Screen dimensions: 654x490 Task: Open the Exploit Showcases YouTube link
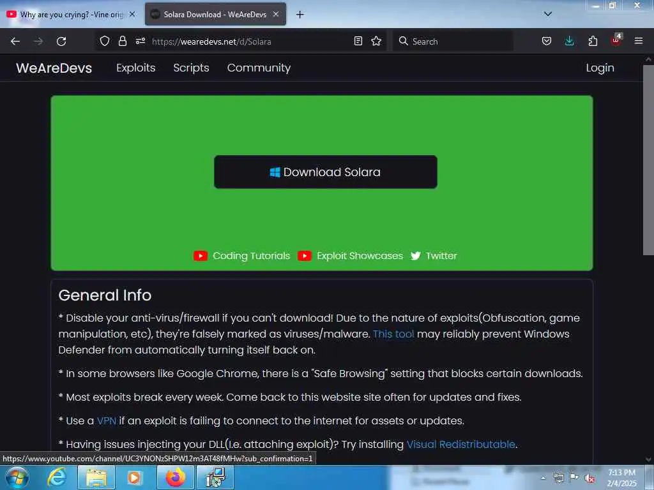click(360, 256)
